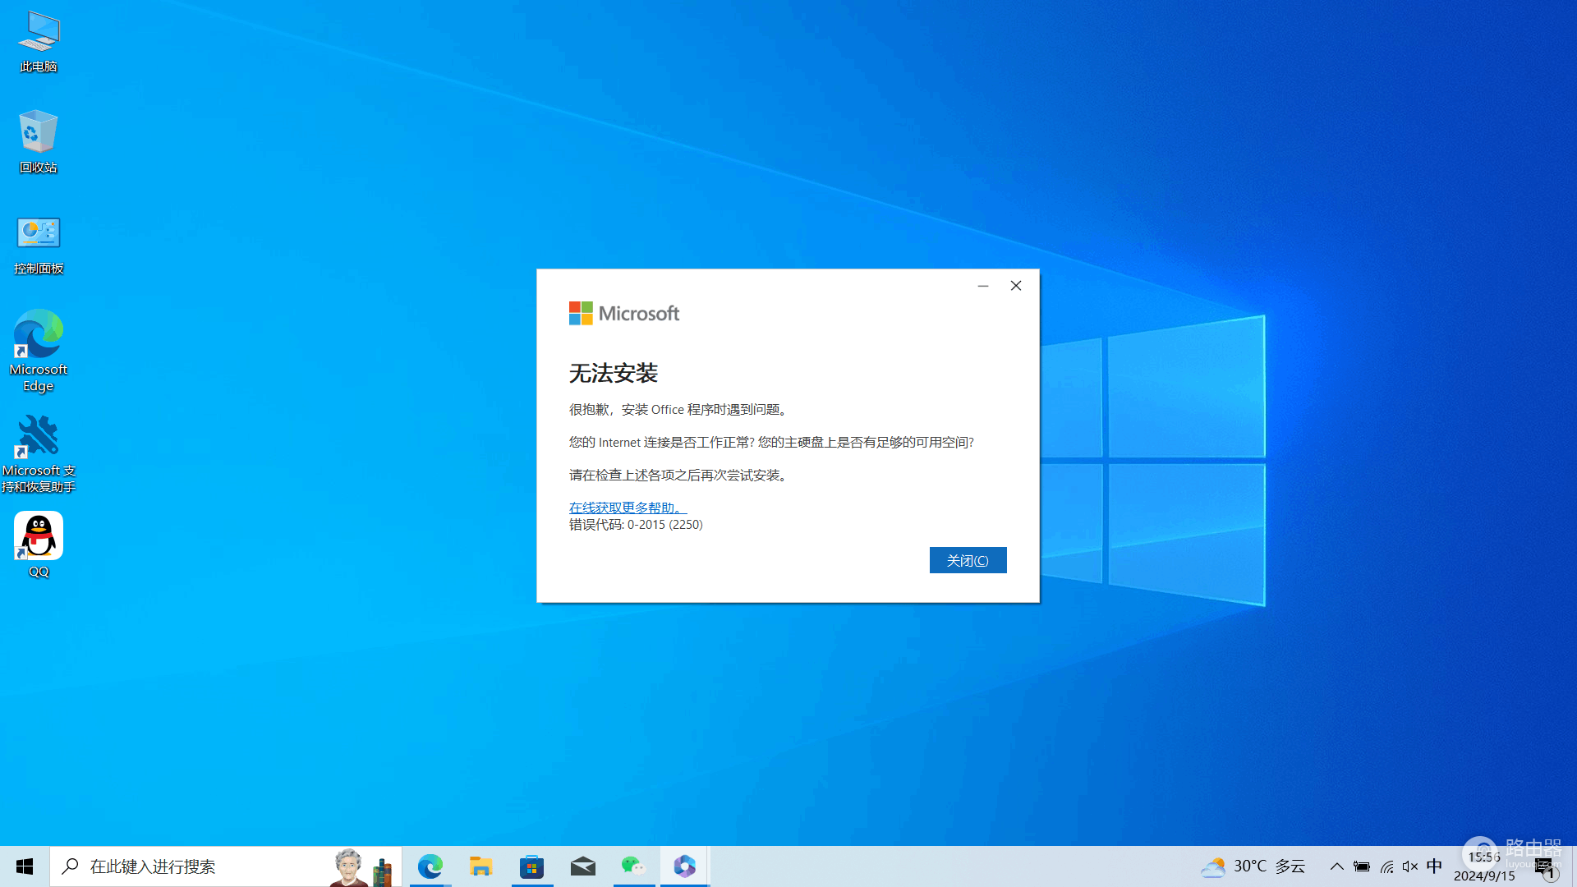Expand hidden system tray icons chevron
Image resolution: width=1577 pixels, height=887 pixels.
tap(1336, 866)
